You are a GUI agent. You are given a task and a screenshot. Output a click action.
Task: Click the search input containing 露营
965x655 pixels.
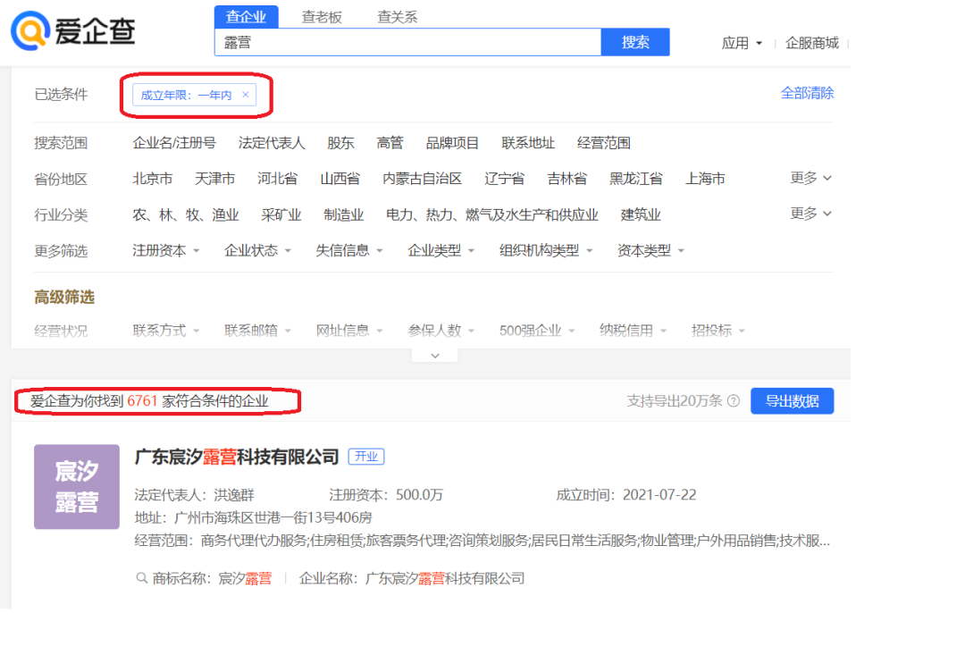(407, 42)
